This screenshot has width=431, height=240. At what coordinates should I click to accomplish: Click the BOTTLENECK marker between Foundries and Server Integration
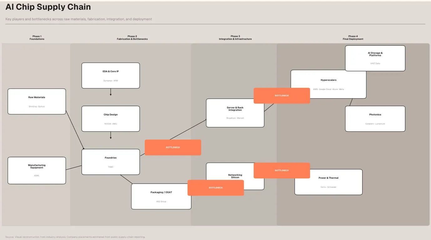click(x=173, y=147)
